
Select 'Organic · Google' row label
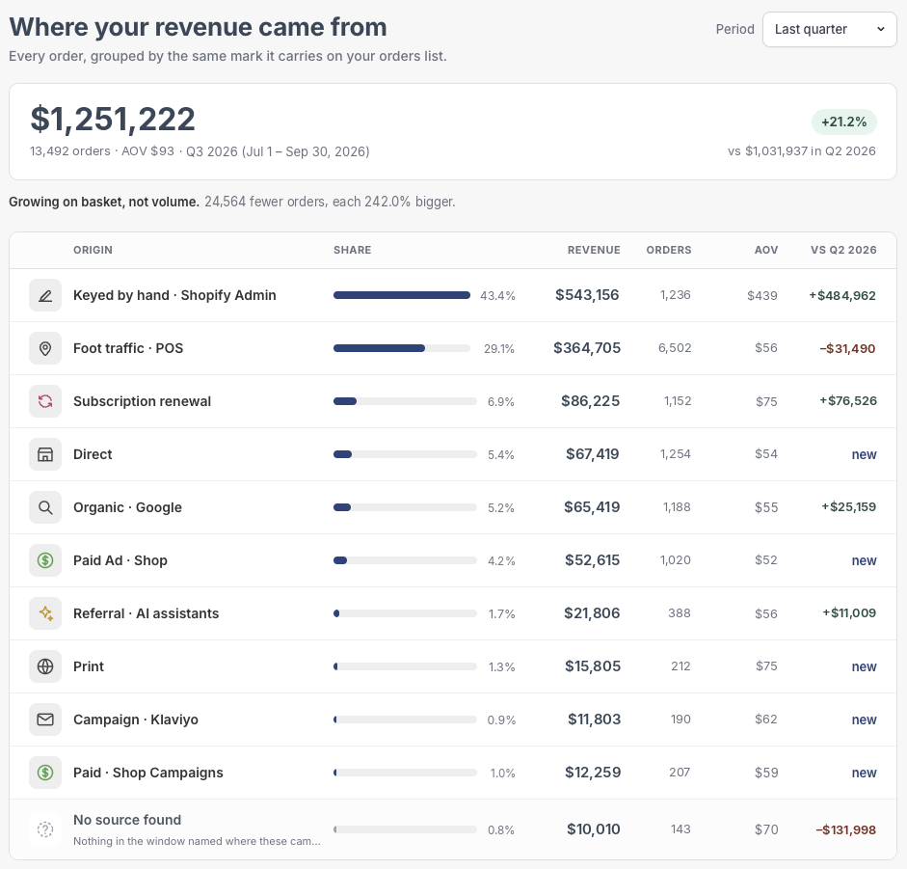(127, 507)
